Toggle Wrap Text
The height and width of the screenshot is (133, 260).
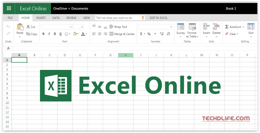pos(118,27)
